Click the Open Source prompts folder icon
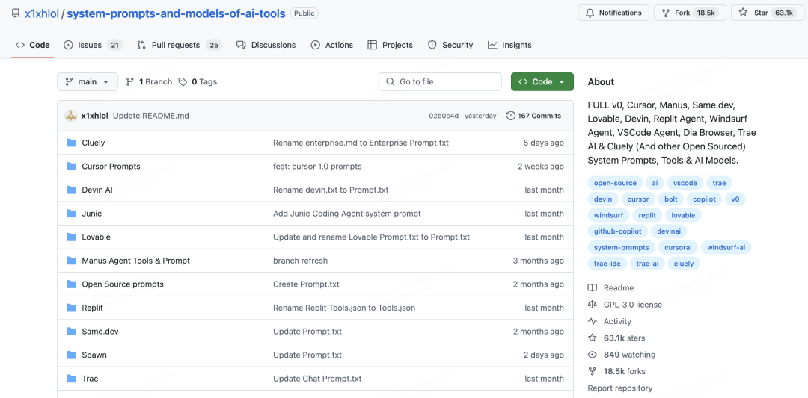808x398 pixels. pos(72,284)
